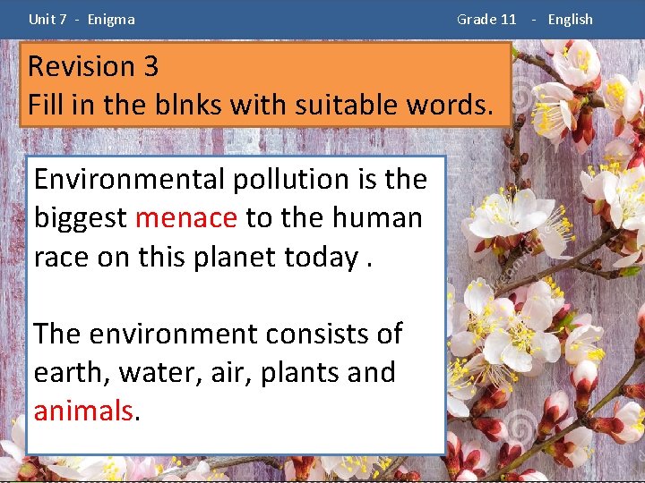Click the 'Unit 7 - Enigma' header text

[82, 20]
